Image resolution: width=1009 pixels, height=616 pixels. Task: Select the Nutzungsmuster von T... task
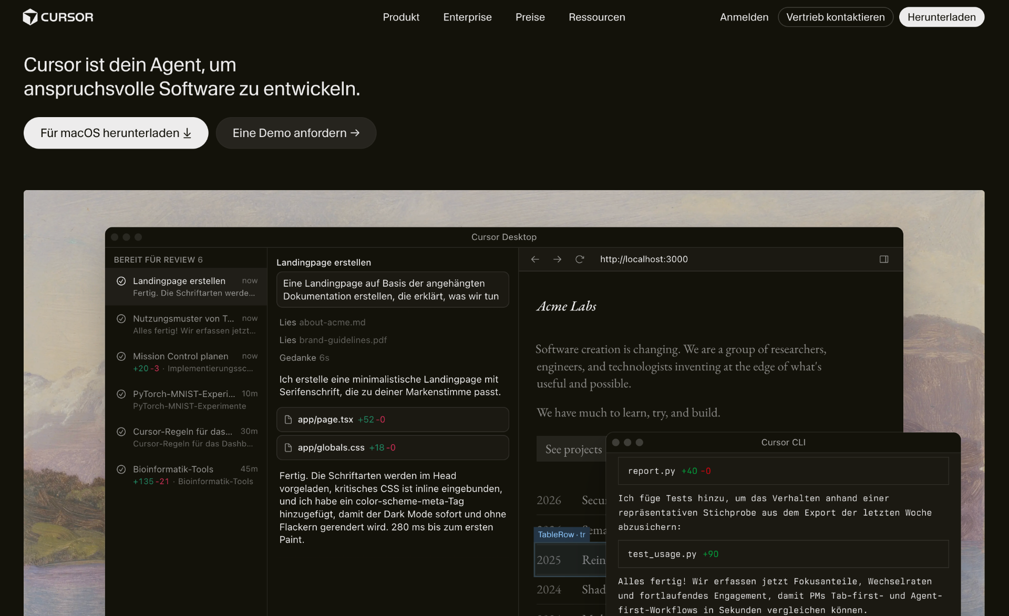(x=187, y=325)
